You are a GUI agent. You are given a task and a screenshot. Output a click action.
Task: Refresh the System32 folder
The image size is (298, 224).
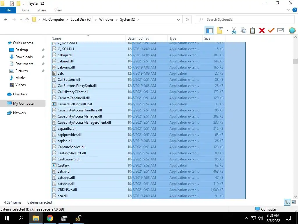(187, 20)
